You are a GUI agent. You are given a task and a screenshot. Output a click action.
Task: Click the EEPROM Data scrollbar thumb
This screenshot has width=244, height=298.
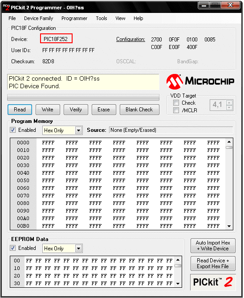[178, 265]
